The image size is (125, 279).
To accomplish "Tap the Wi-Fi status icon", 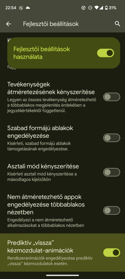I will pos(97,8).
